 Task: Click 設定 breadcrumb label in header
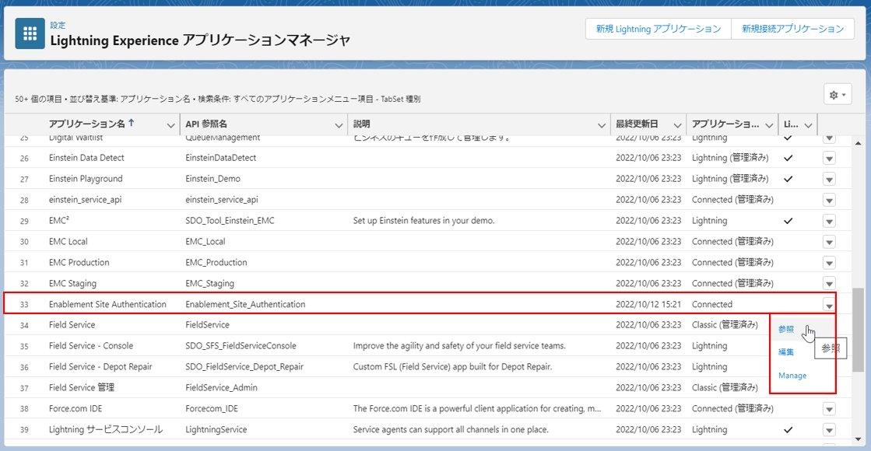(x=58, y=25)
